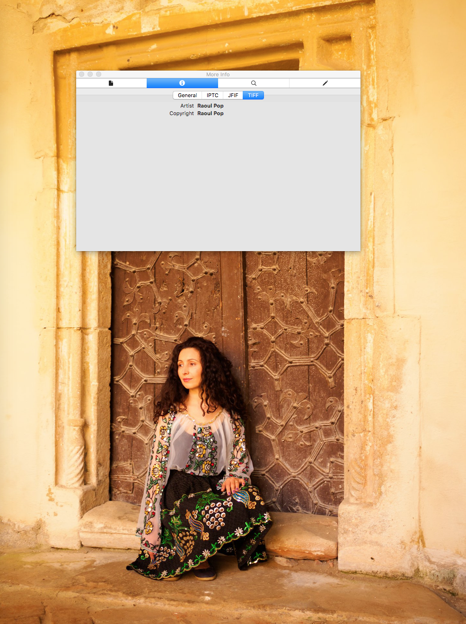The height and width of the screenshot is (624, 466).
Task: Switch to the General metadata tab
Action: point(187,95)
